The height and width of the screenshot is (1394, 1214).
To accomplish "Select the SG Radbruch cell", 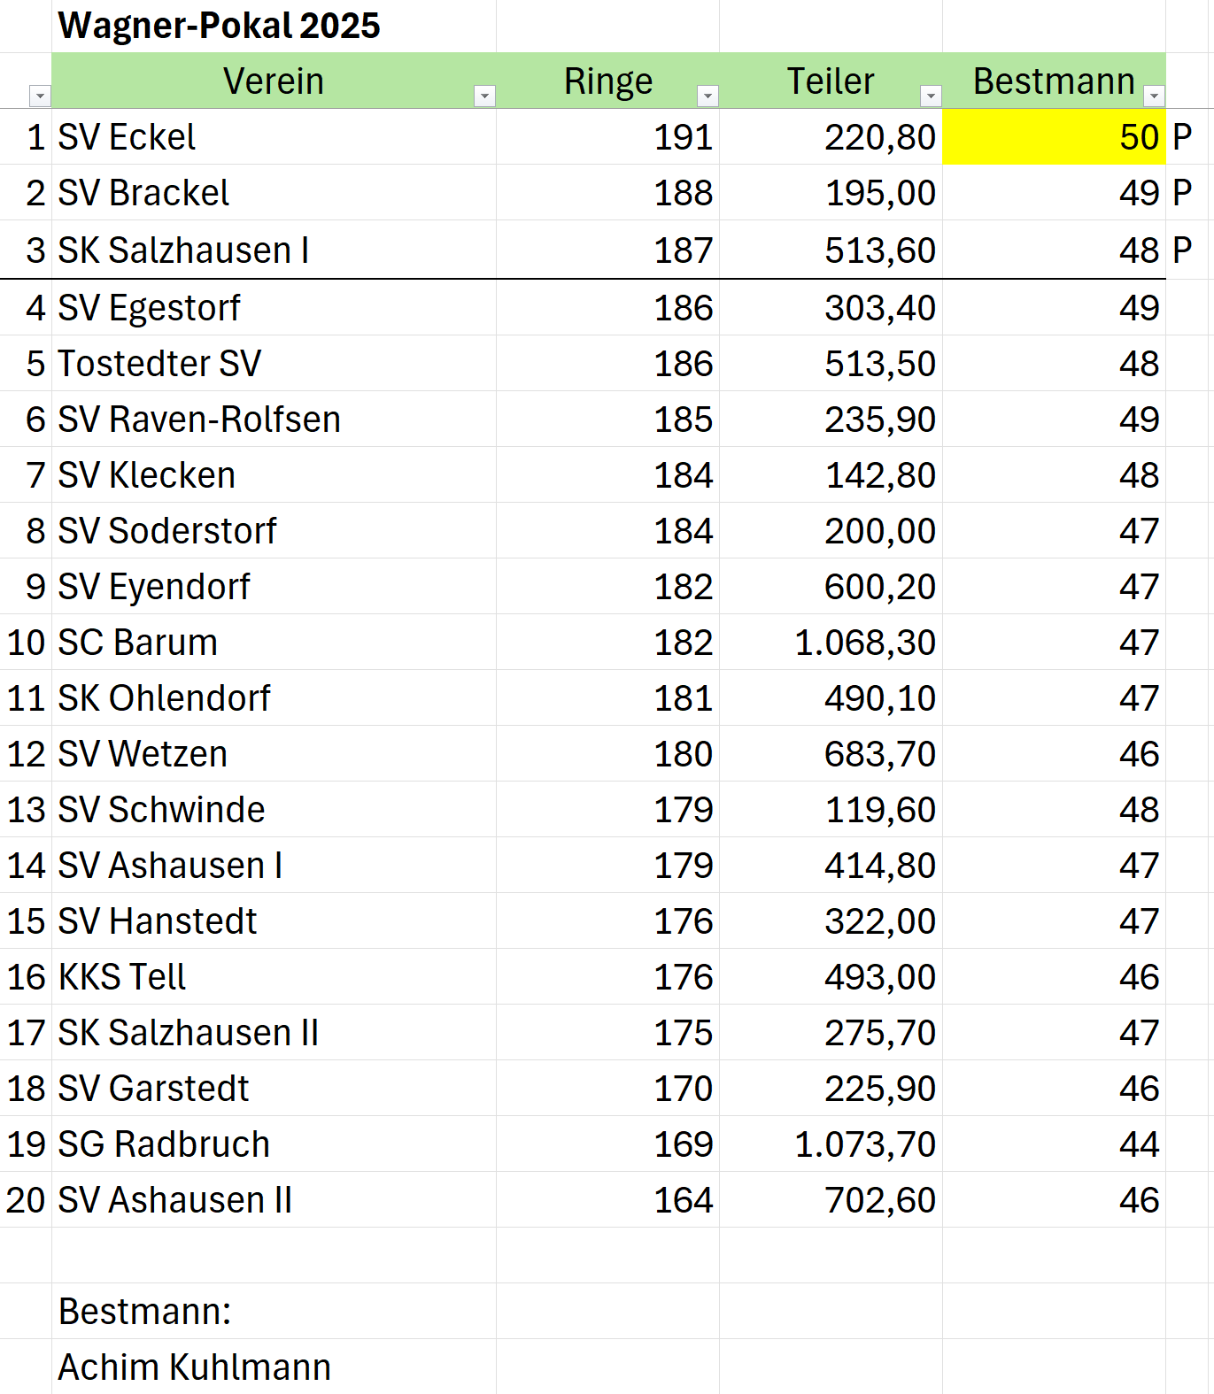I will (164, 1144).
